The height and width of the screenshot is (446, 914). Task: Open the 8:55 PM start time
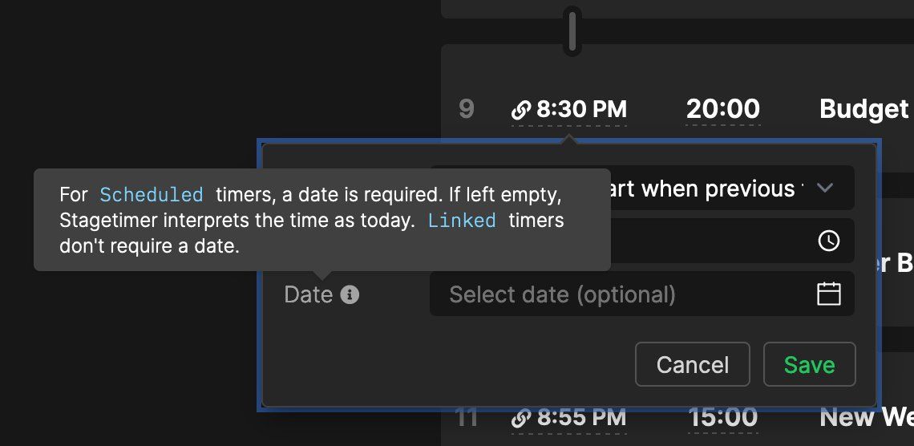pos(569,417)
